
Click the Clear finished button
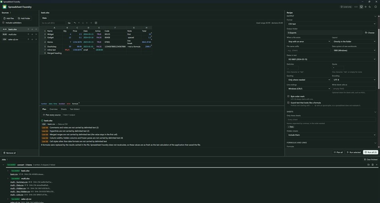[x=370, y=159]
